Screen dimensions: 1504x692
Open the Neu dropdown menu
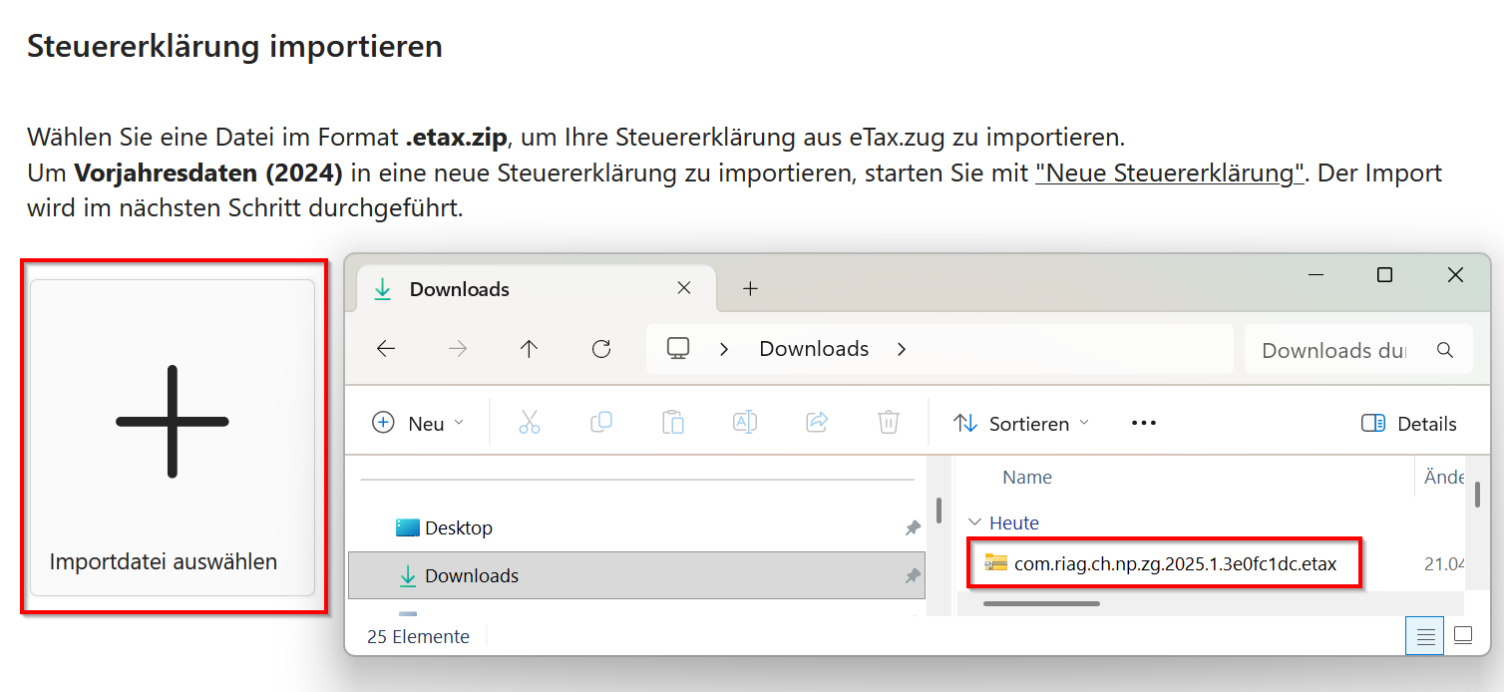[417, 423]
